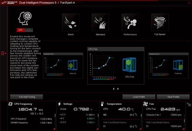The height and width of the screenshot is (131, 192).
Task: Click the +3.3V voltage row
Action: coord(77,122)
